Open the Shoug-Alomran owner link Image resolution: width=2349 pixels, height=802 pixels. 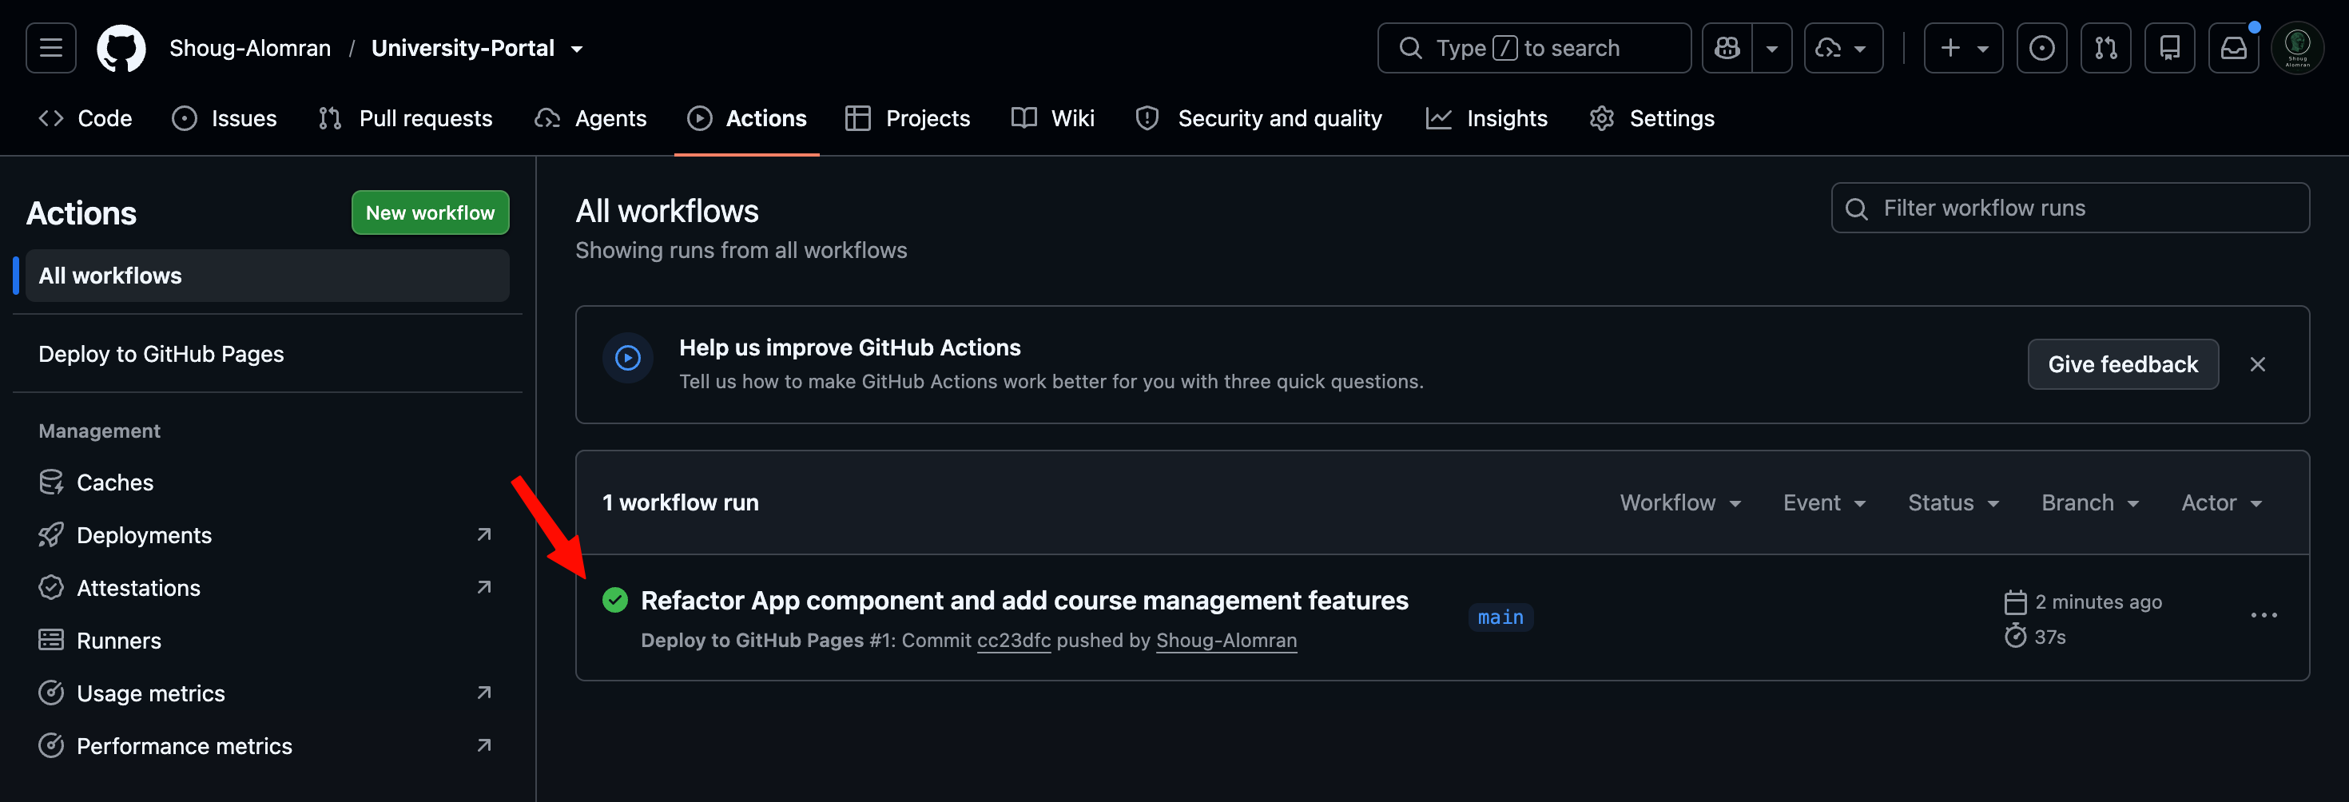click(x=250, y=48)
